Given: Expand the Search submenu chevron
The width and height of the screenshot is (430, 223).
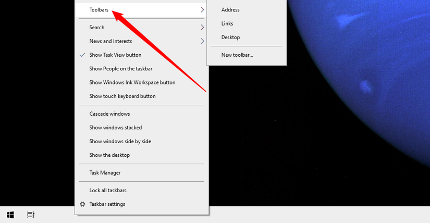Looking at the screenshot, I should [x=202, y=28].
